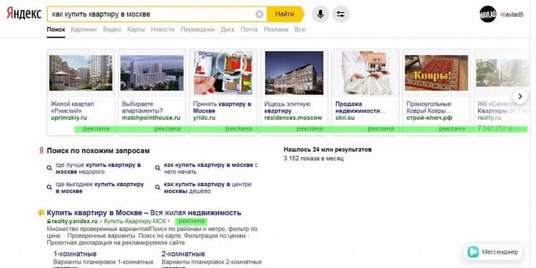Click the uprimskiy.ru link
536x268 pixels.
point(69,118)
